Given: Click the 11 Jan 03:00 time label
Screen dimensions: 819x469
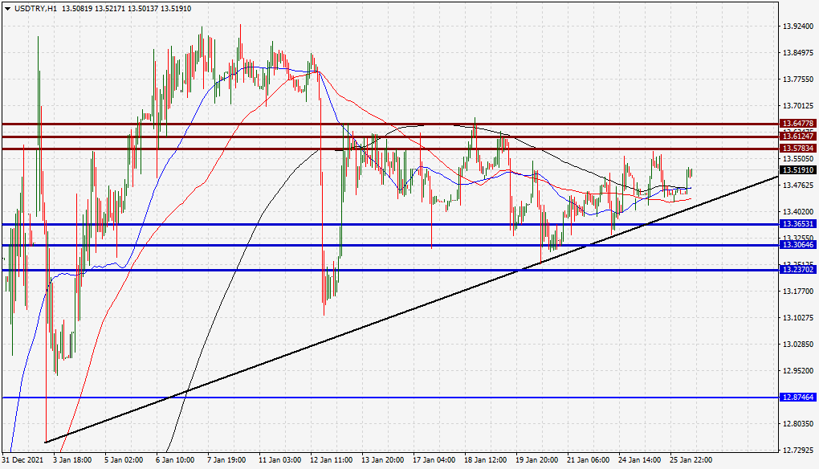Looking at the screenshot, I should (279, 460).
